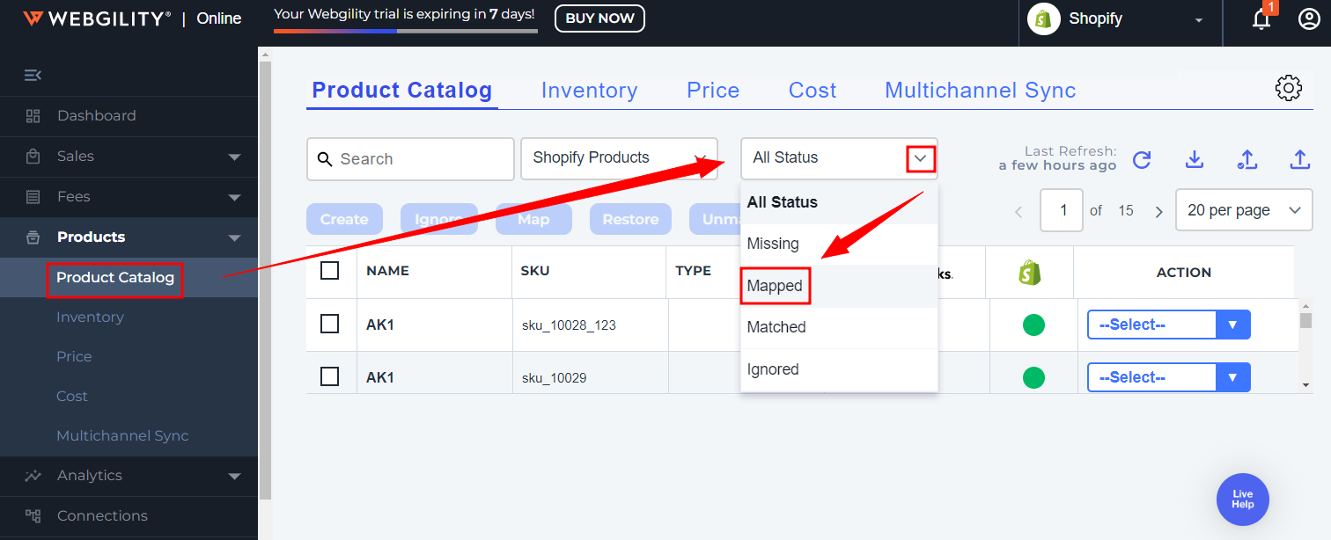1331x540 pixels.
Task: Open the notifications bell
Action: point(1261,19)
